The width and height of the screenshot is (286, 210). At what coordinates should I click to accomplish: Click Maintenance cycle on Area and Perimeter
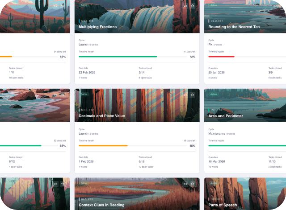(217, 133)
